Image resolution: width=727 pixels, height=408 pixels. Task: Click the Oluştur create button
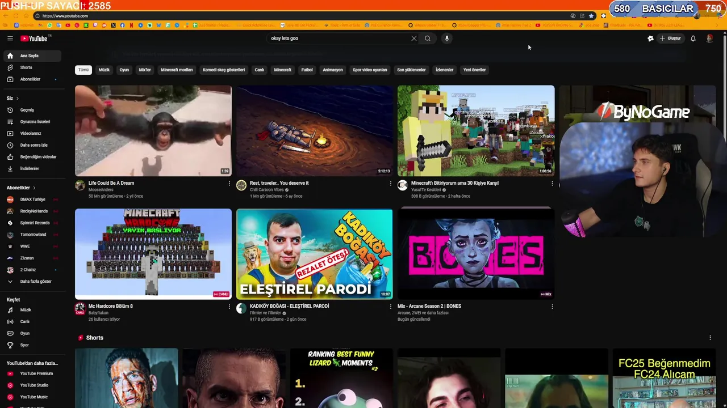(670, 39)
